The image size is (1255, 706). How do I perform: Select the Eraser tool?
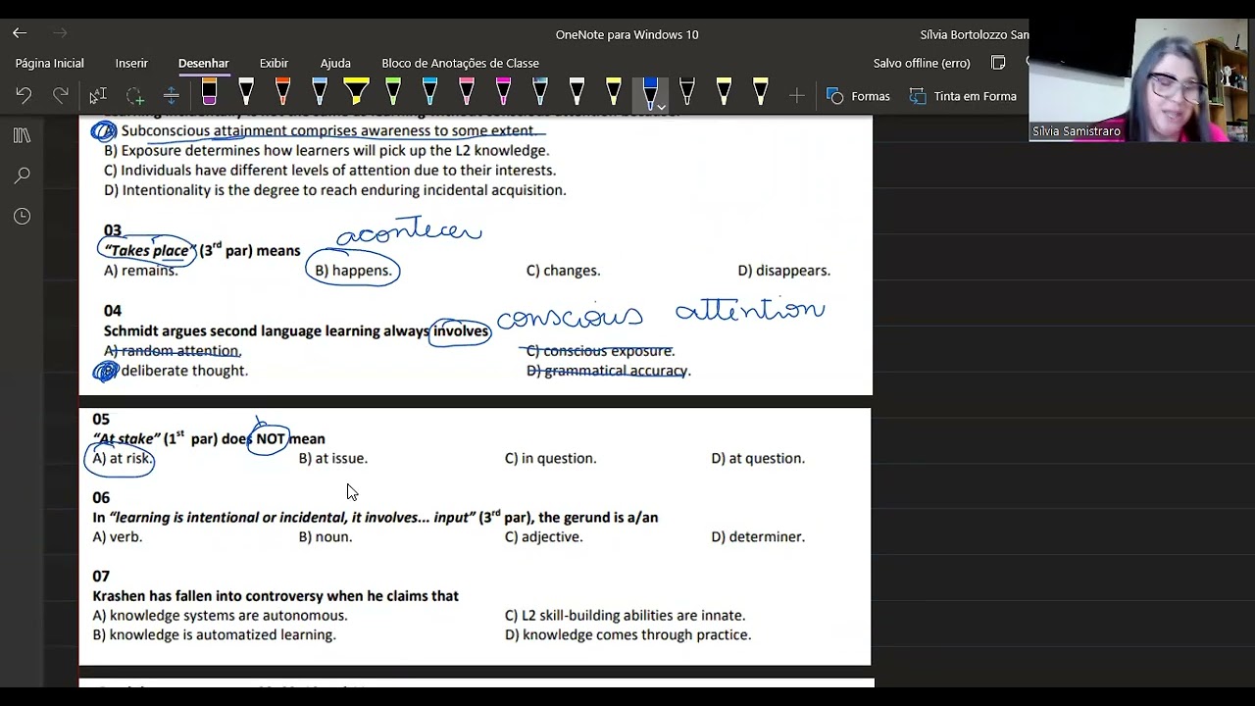tap(209, 93)
